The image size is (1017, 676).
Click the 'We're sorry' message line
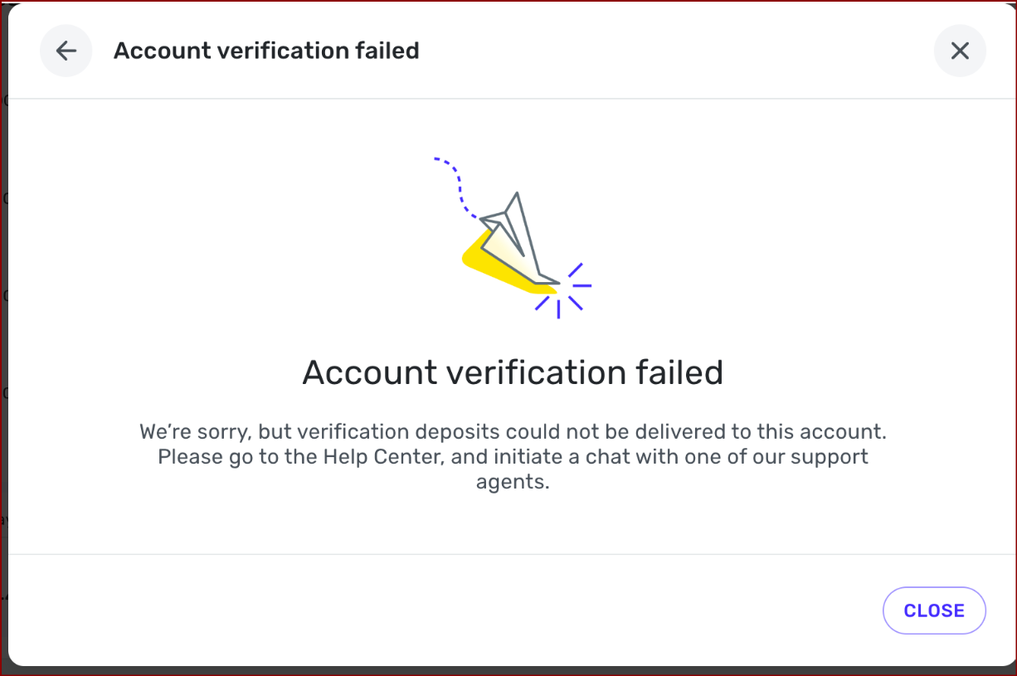[513, 431]
